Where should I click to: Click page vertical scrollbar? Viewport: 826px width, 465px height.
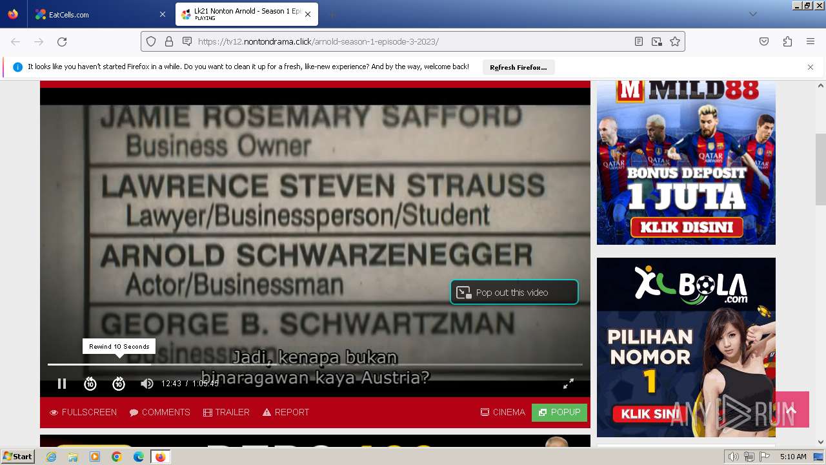point(821,169)
